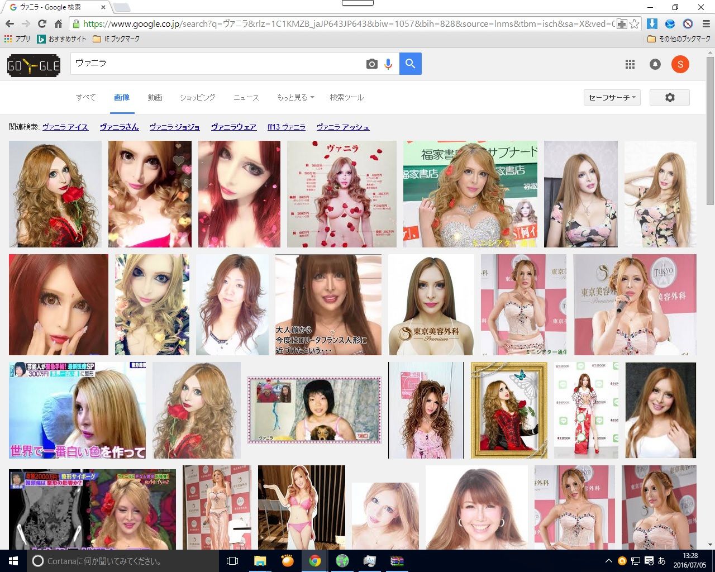Open the おすすめサイト bookmark
The width and height of the screenshot is (715, 572).
coord(61,39)
